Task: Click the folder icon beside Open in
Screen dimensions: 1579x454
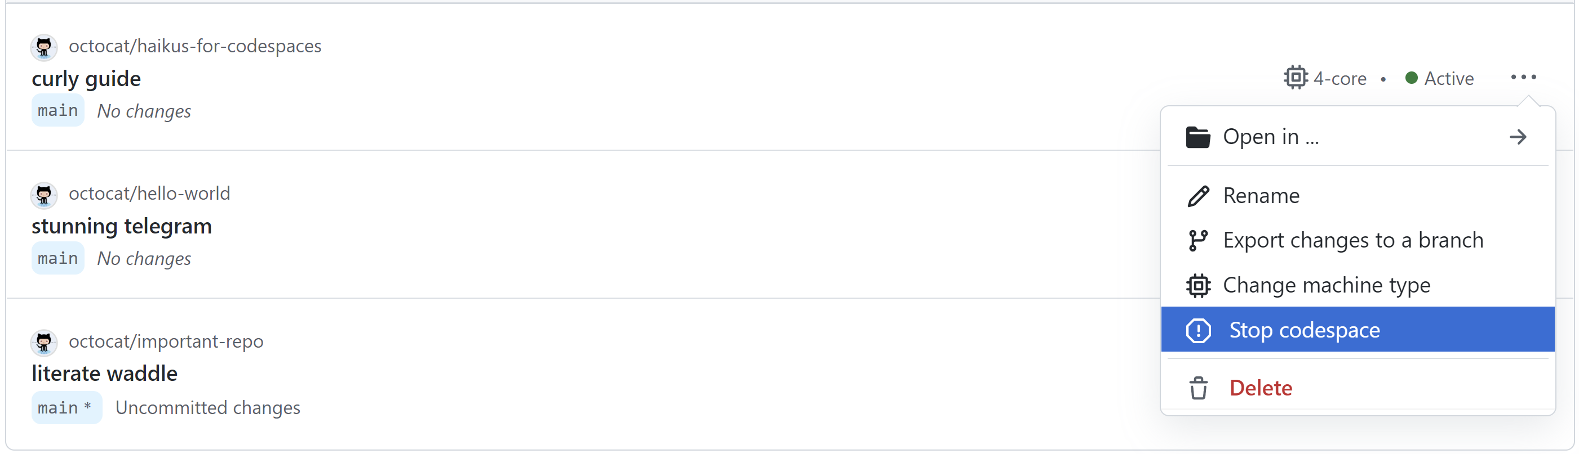Action: (x=1197, y=137)
